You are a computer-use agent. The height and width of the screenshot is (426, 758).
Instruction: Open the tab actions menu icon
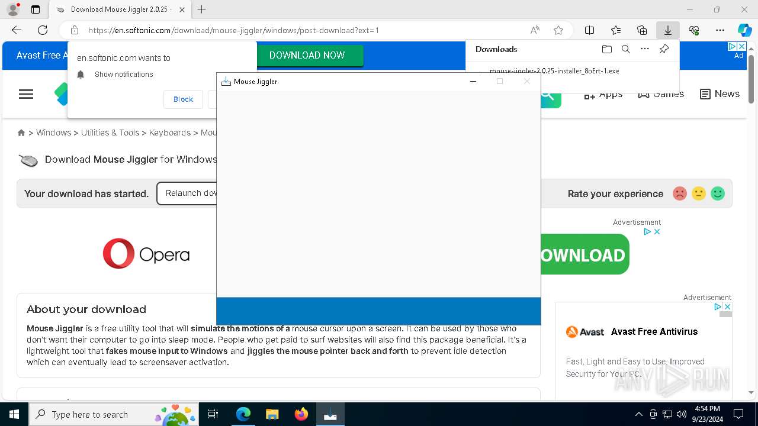[36, 9]
